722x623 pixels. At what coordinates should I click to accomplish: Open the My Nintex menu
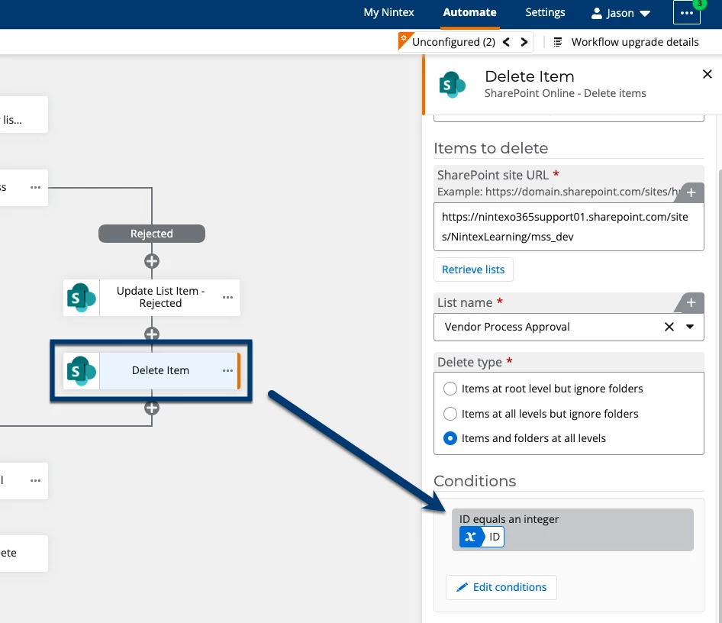(x=388, y=12)
